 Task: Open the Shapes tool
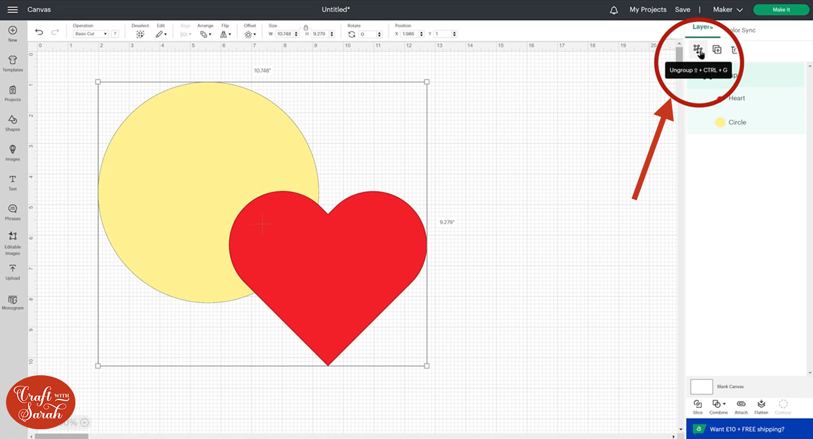[12, 122]
